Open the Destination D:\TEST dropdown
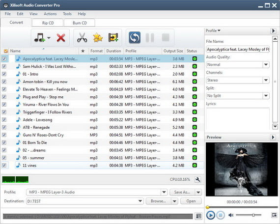 point(140,201)
